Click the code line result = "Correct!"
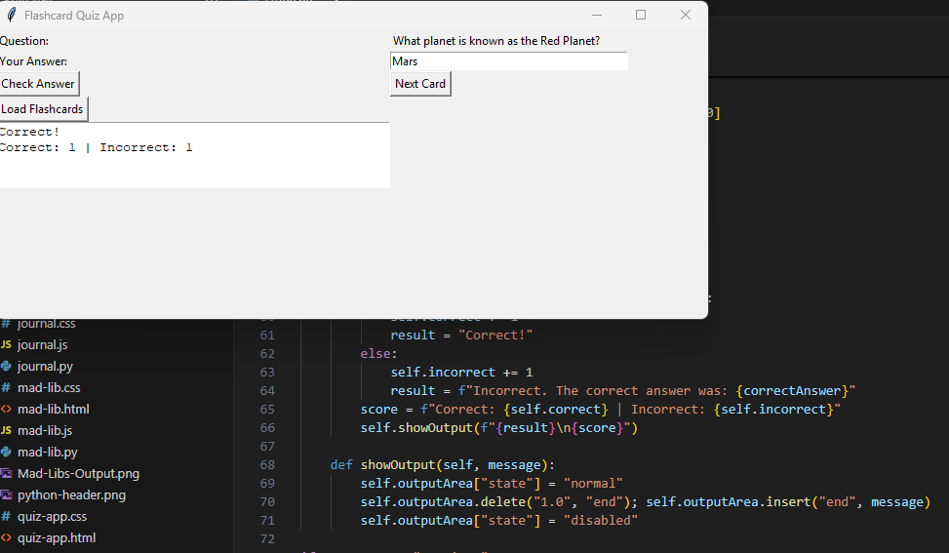The image size is (949, 553). tap(461, 336)
